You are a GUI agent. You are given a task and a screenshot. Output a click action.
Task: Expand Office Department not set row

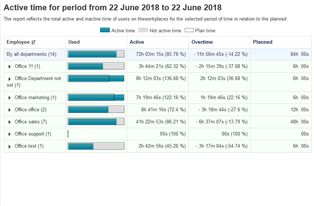[x=10, y=79]
